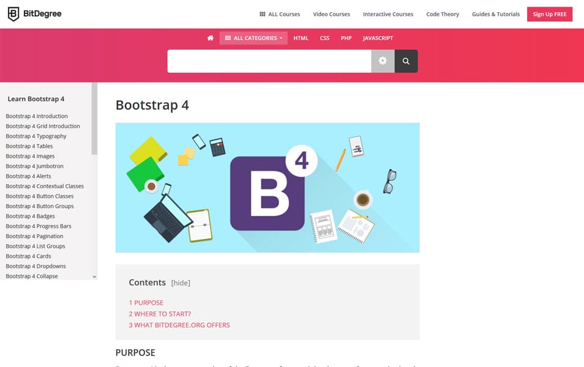
Task: Open Bootstrap 4 Pagination tutorial
Action: pos(34,236)
